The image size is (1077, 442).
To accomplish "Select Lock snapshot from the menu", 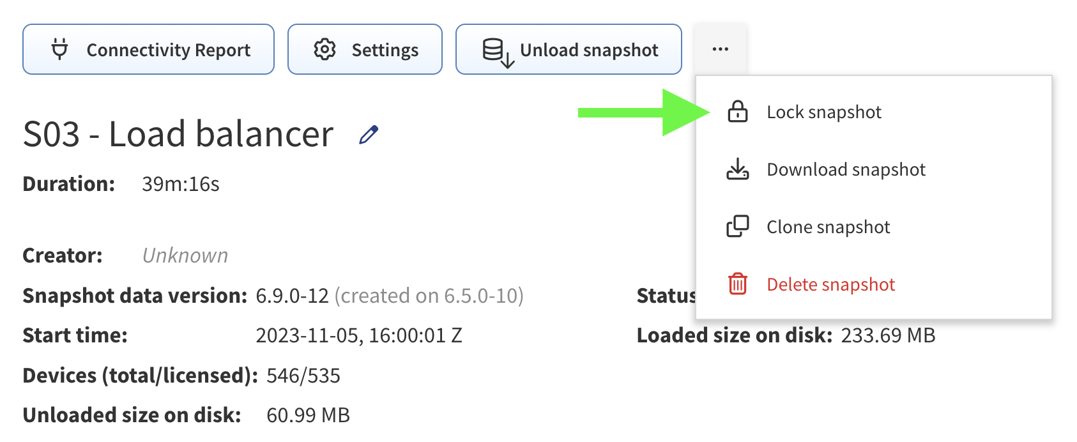I will pyautogui.click(x=823, y=112).
